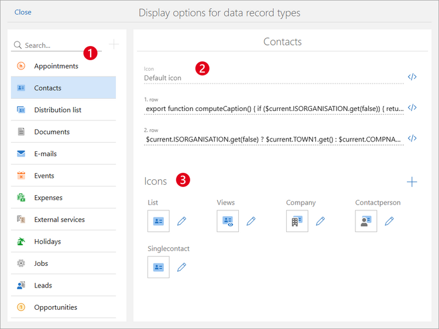
Task: Open the Holidays record type
Action: (47, 241)
